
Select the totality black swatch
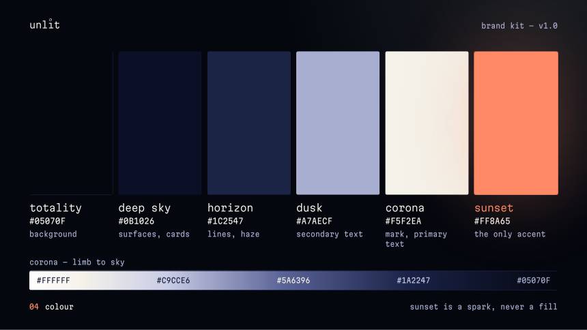[71, 123]
